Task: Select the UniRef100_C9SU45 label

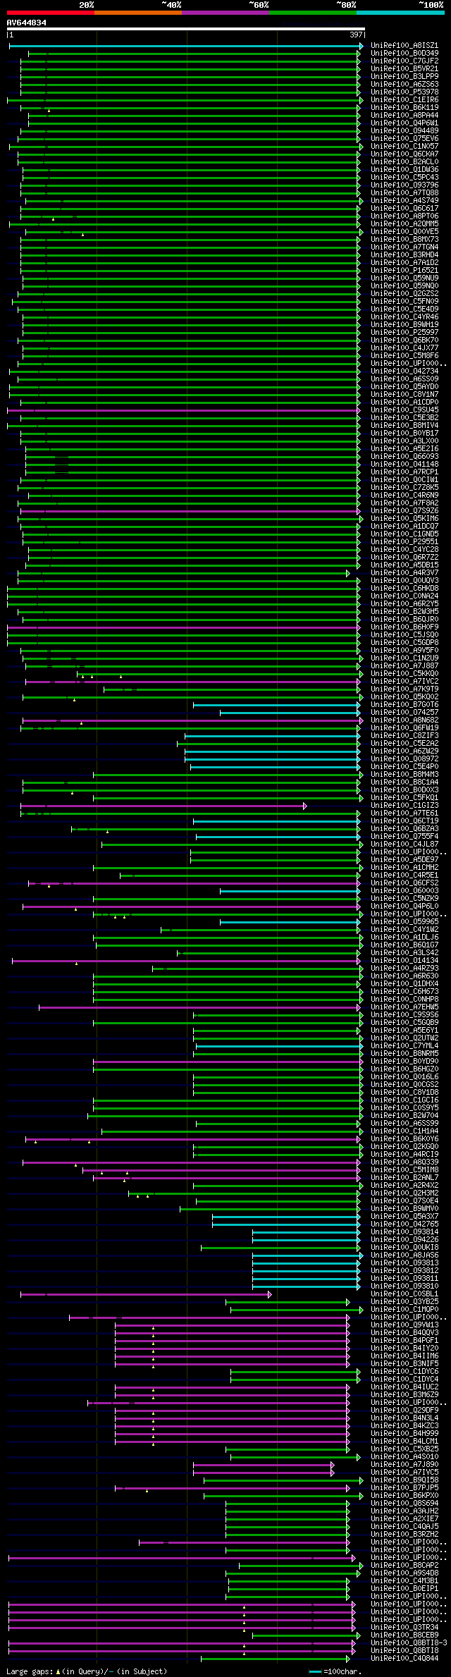Action: coord(404,410)
